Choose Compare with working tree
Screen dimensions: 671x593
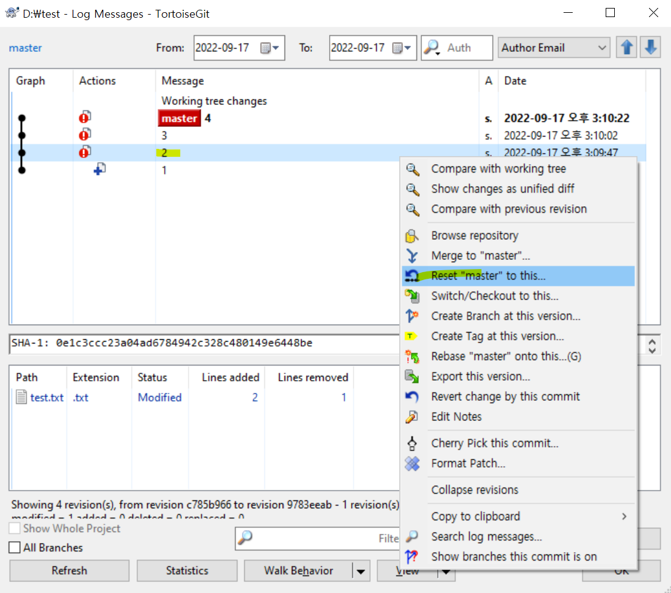[x=518, y=169]
